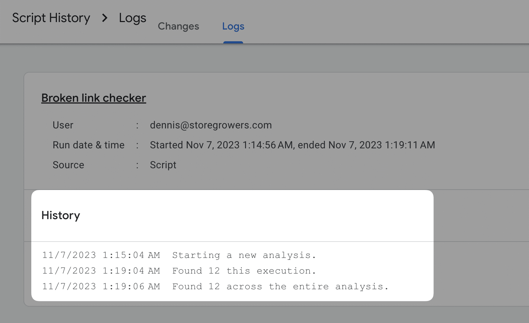Click the Source field label

[x=68, y=165]
